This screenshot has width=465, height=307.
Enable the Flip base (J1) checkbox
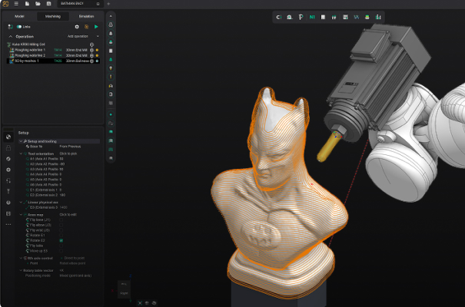coord(61,220)
